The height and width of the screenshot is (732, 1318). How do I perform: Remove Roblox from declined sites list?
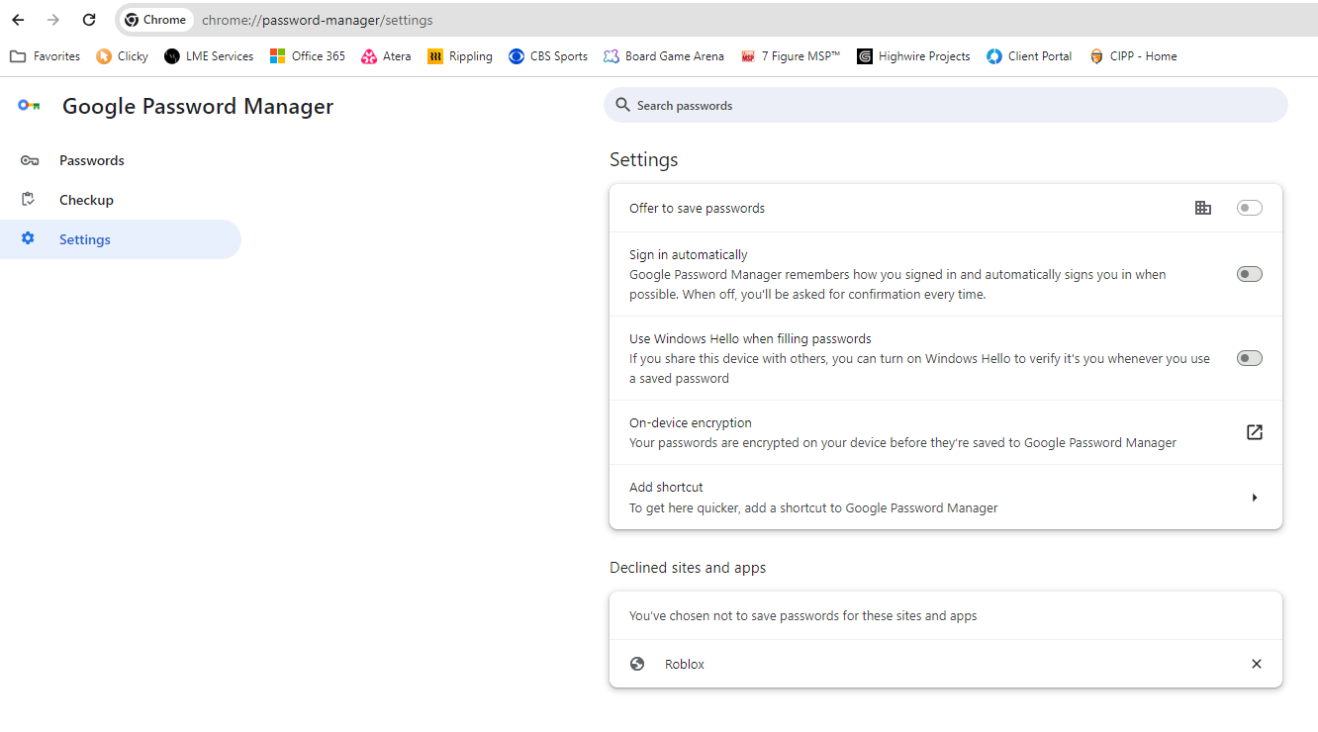pos(1256,664)
